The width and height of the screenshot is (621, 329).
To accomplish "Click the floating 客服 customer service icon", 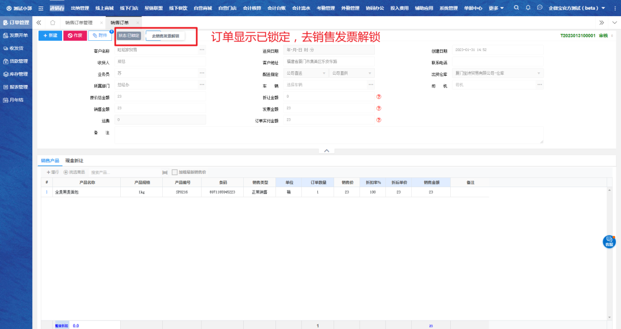I will coord(608,242).
